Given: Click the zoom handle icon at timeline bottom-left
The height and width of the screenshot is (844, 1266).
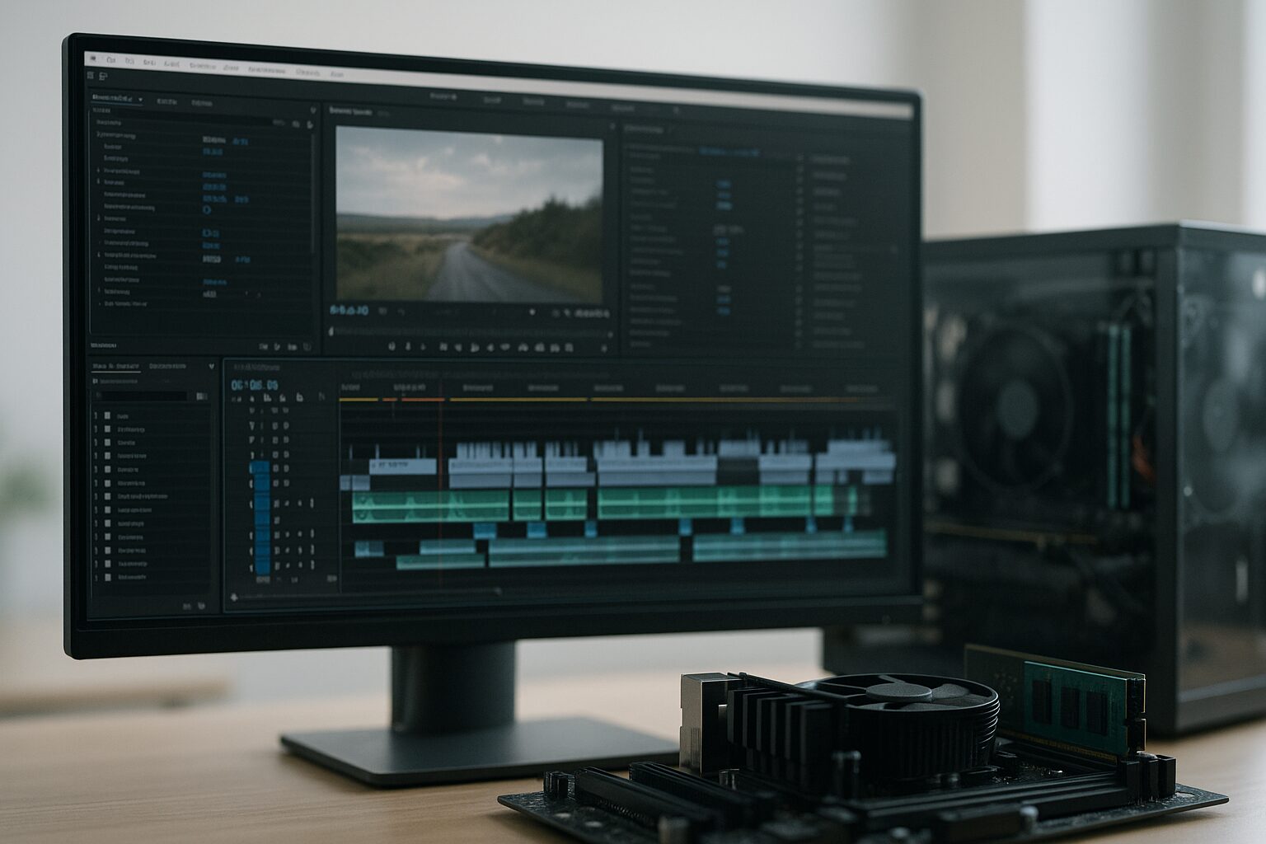Looking at the screenshot, I should [x=234, y=596].
